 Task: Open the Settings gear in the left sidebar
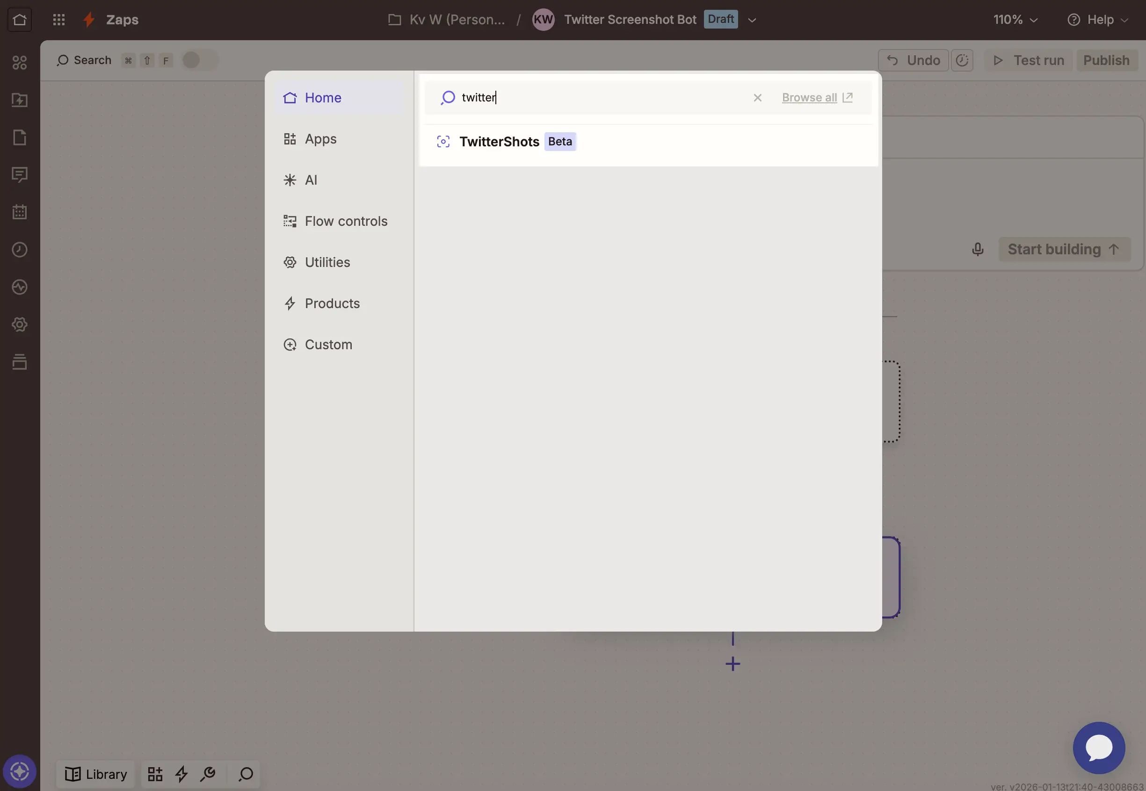(19, 324)
